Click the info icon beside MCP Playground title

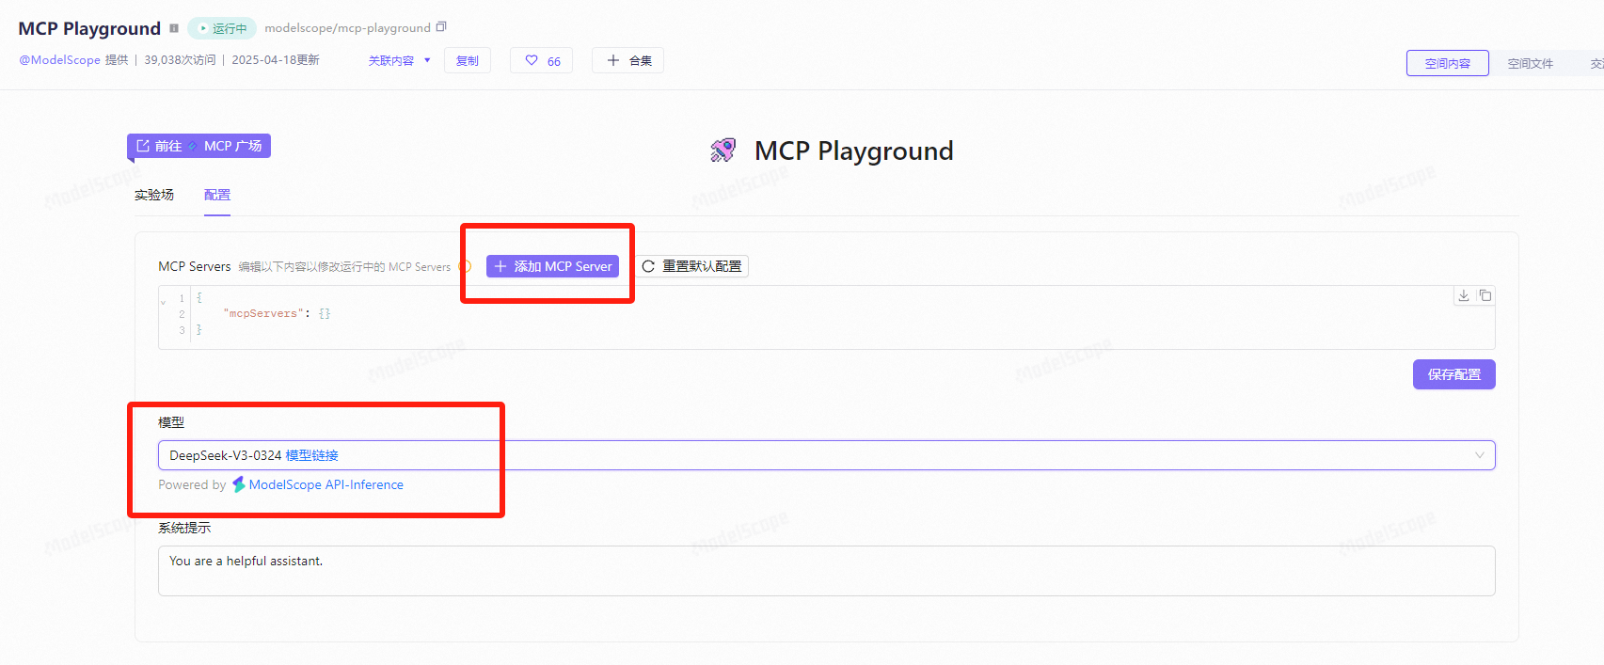(174, 28)
